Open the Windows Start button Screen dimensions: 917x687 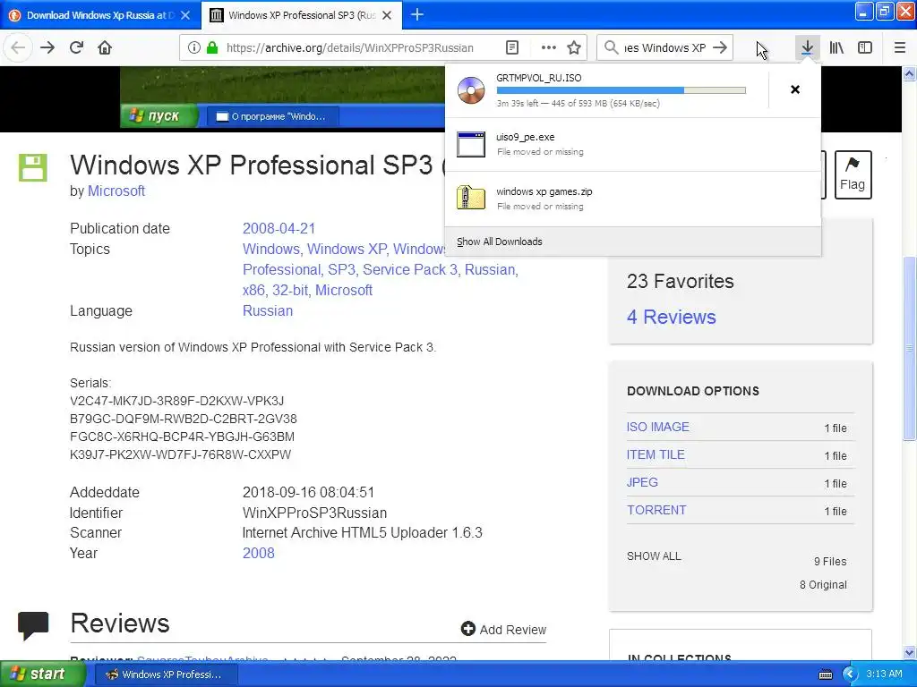[42, 674]
